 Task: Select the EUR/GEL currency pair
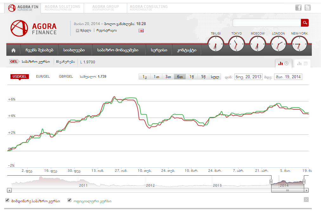pos(43,76)
